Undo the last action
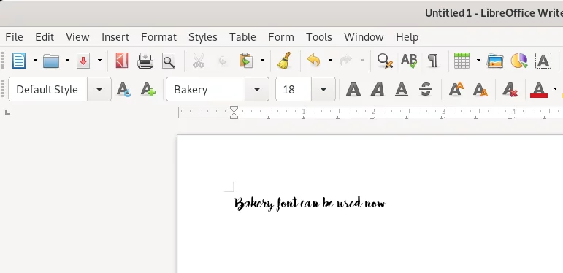The height and width of the screenshot is (273, 563). click(x=313, y=61)
